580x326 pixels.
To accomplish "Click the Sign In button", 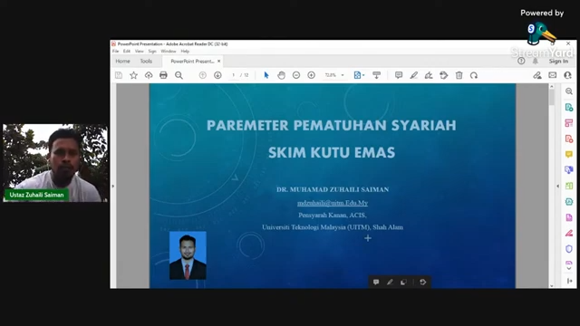I will (x=558, y=62).
